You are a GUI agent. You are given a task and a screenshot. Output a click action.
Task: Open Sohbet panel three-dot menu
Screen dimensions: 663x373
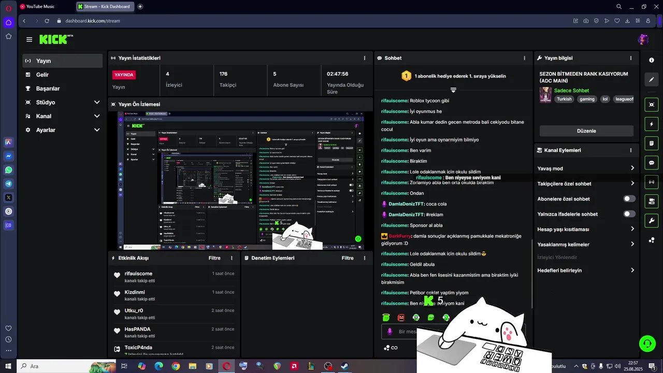[x=525, y=58]
